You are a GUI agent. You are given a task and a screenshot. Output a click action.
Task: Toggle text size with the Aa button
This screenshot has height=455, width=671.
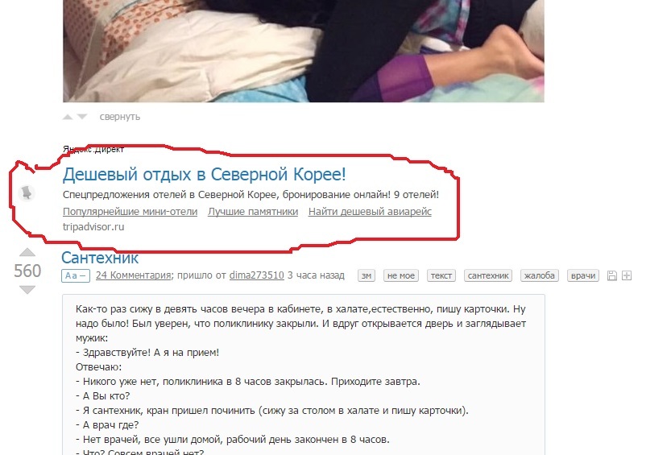point(76,276)
